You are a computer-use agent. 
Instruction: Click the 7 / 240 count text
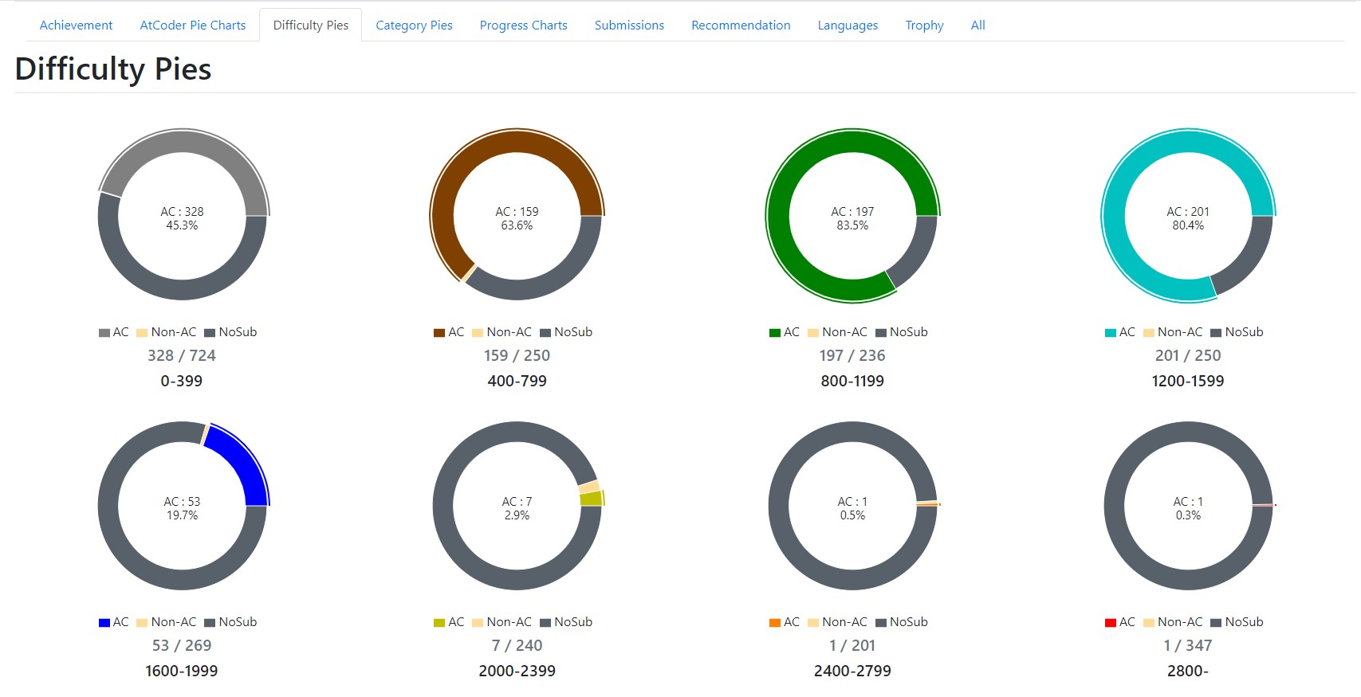click(x=517, y=646)
